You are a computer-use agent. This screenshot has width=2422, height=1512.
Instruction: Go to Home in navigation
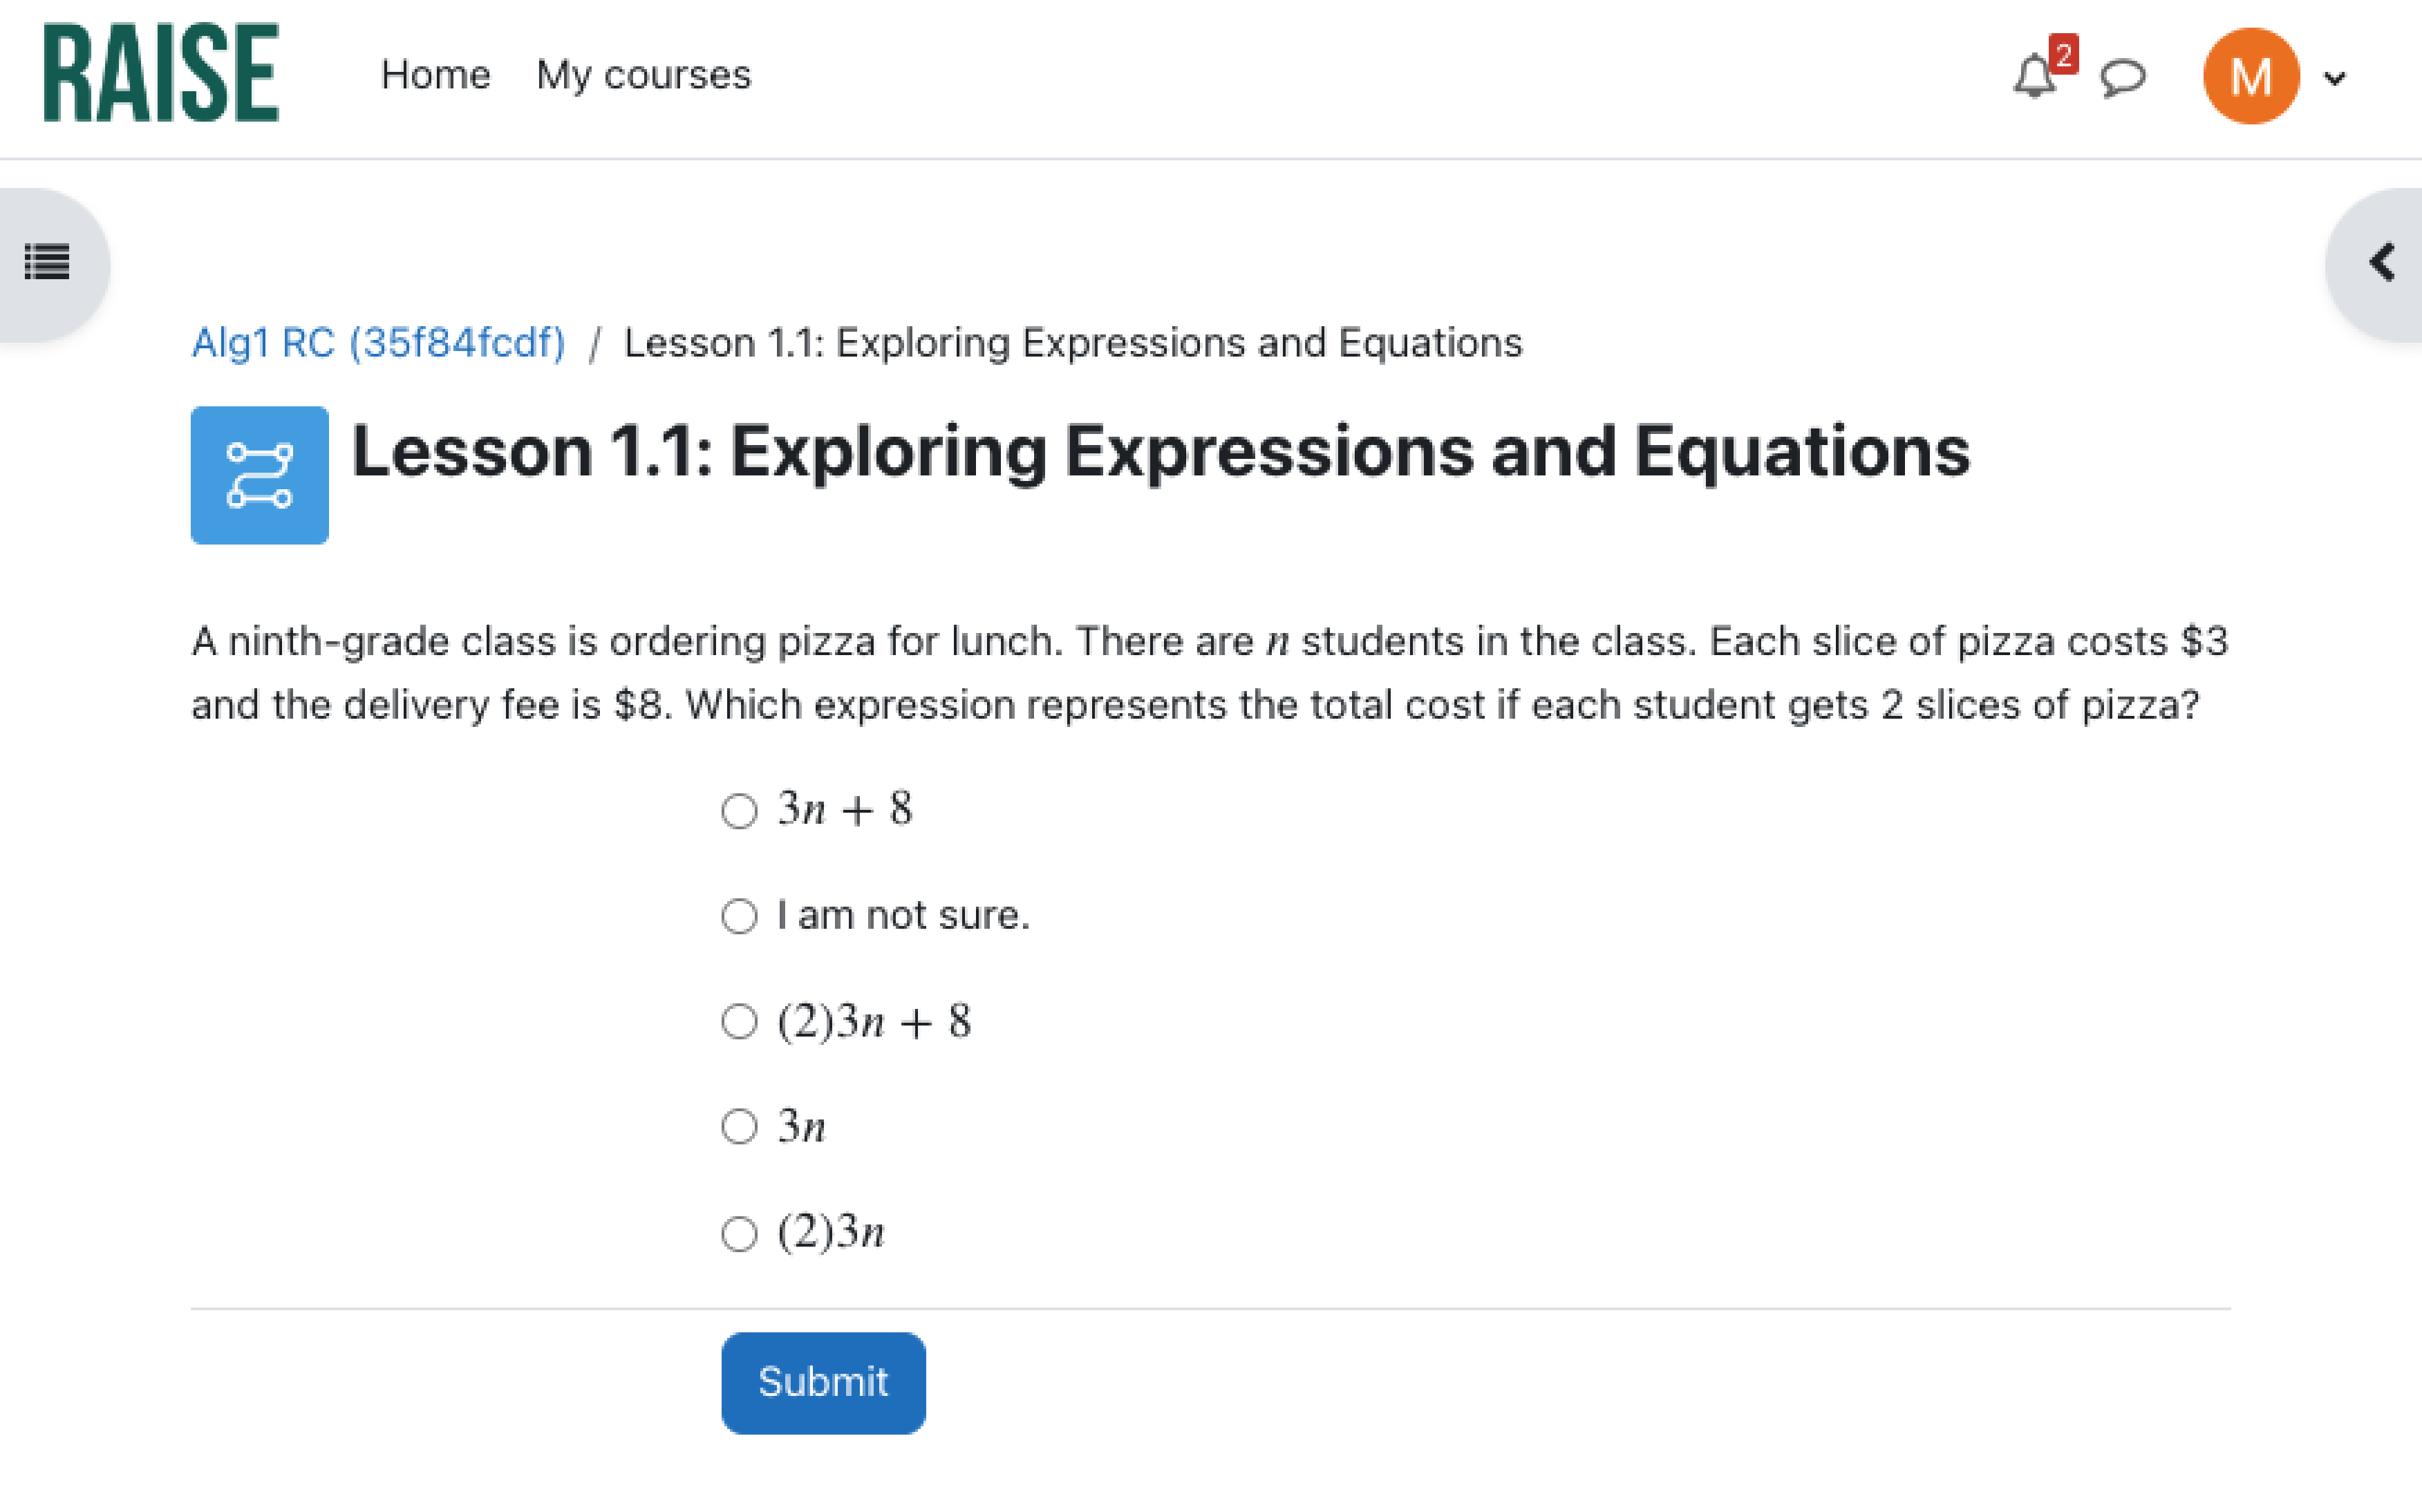pos(435,75)
